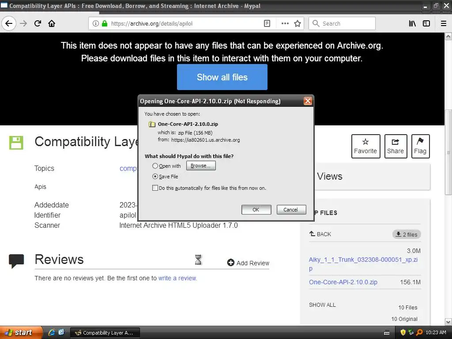The height and width of the screenshot is (339, 452).
Task: Click the security shield tray icon
Action: pos(403,332)
